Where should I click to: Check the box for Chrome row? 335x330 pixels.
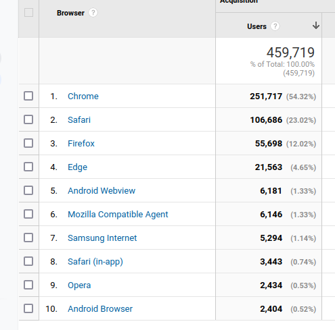(28, 96)
